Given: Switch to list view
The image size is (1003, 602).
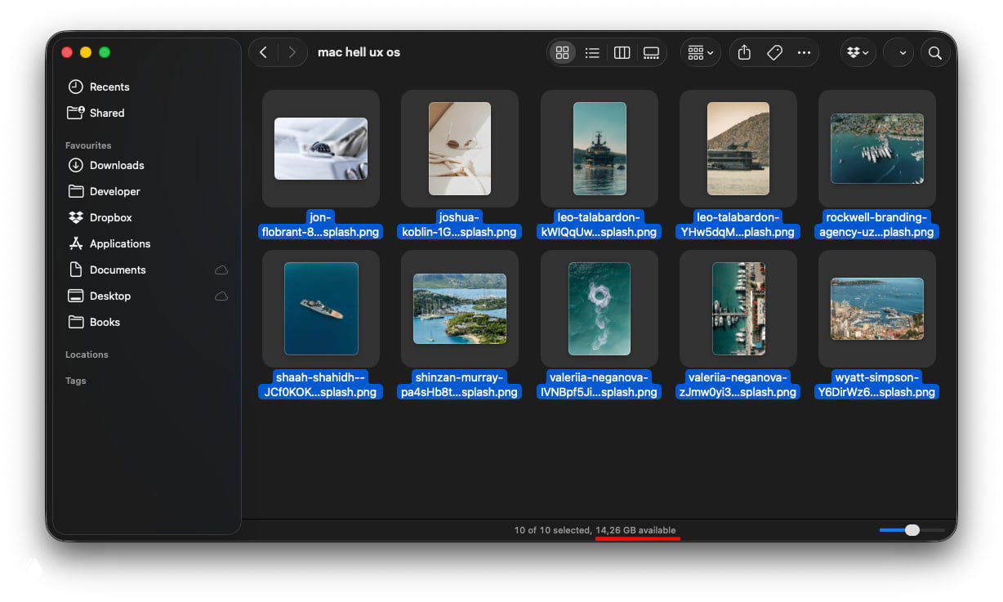Looking at the screenshot, I should coord(592,52).
